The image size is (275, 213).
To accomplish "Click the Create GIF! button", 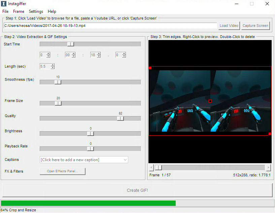I will pos(137,190).
